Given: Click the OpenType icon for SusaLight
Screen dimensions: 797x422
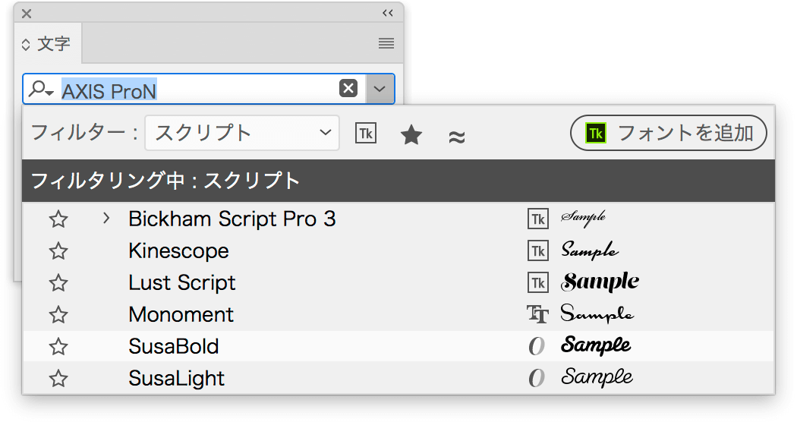Looking at the screenshot, I should [x=536, y=378].
